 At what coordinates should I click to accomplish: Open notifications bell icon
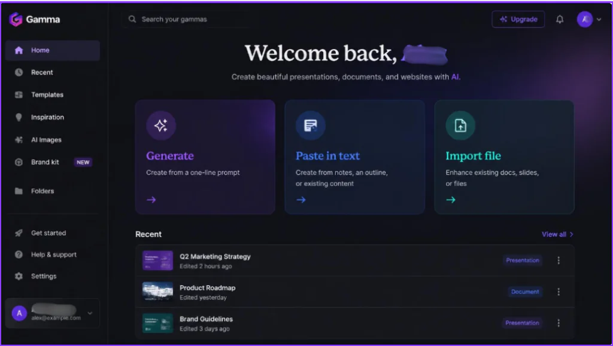point(560,19)
